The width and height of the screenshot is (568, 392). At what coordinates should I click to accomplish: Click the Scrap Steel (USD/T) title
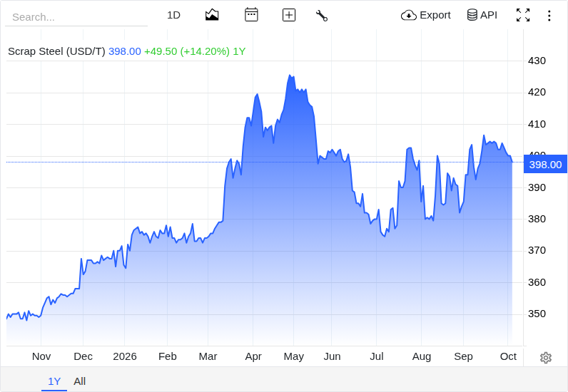(56, 51)
